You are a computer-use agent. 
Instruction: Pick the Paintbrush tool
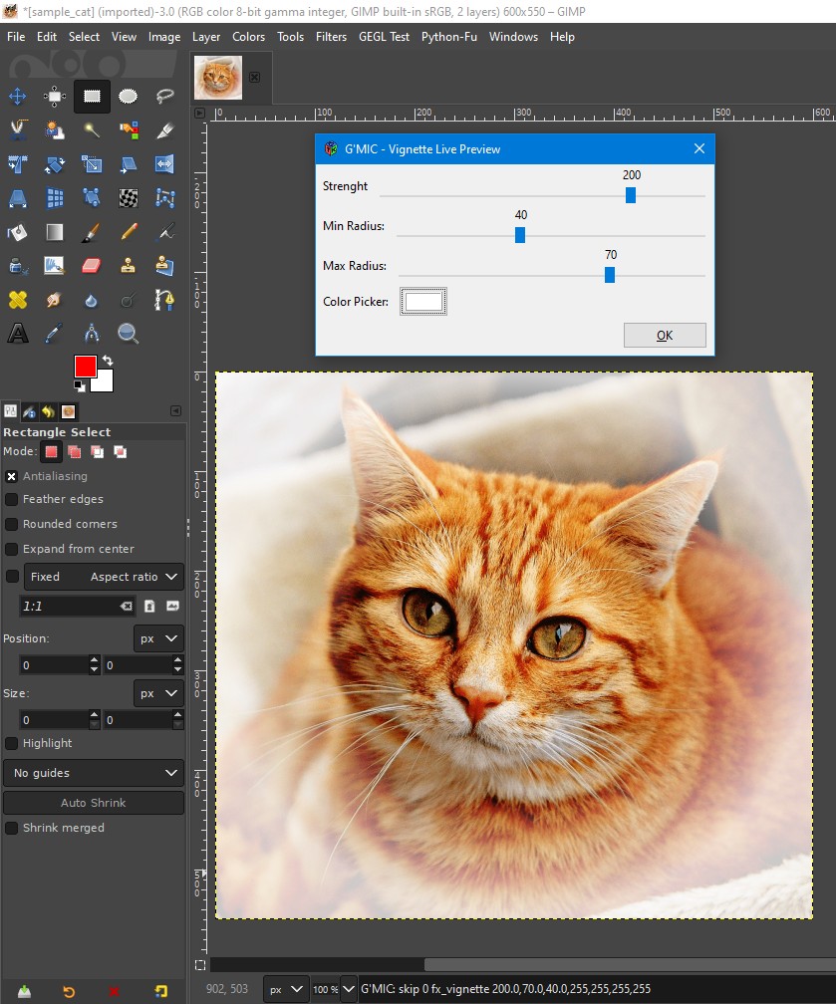pyautogui.click(x=92, y=232)
